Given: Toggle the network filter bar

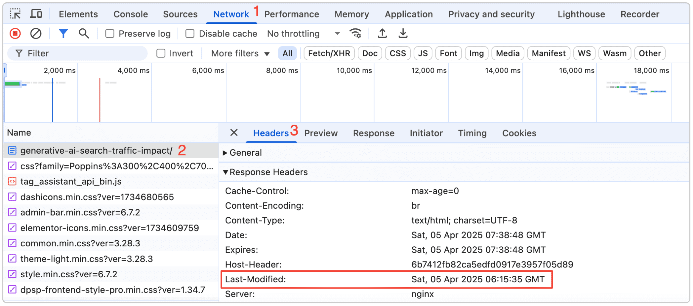Looking at the screenshot, I should point(63,33).
